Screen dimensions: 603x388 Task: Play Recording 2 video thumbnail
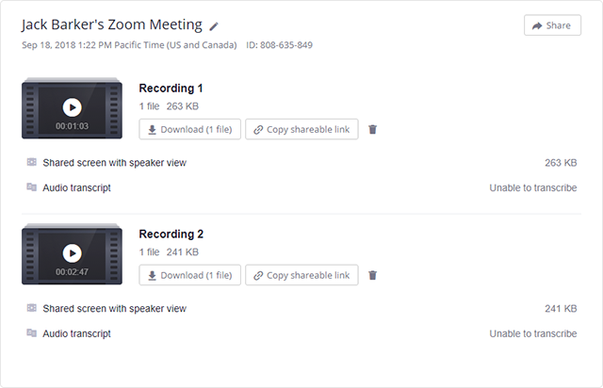tap(72, 252)
